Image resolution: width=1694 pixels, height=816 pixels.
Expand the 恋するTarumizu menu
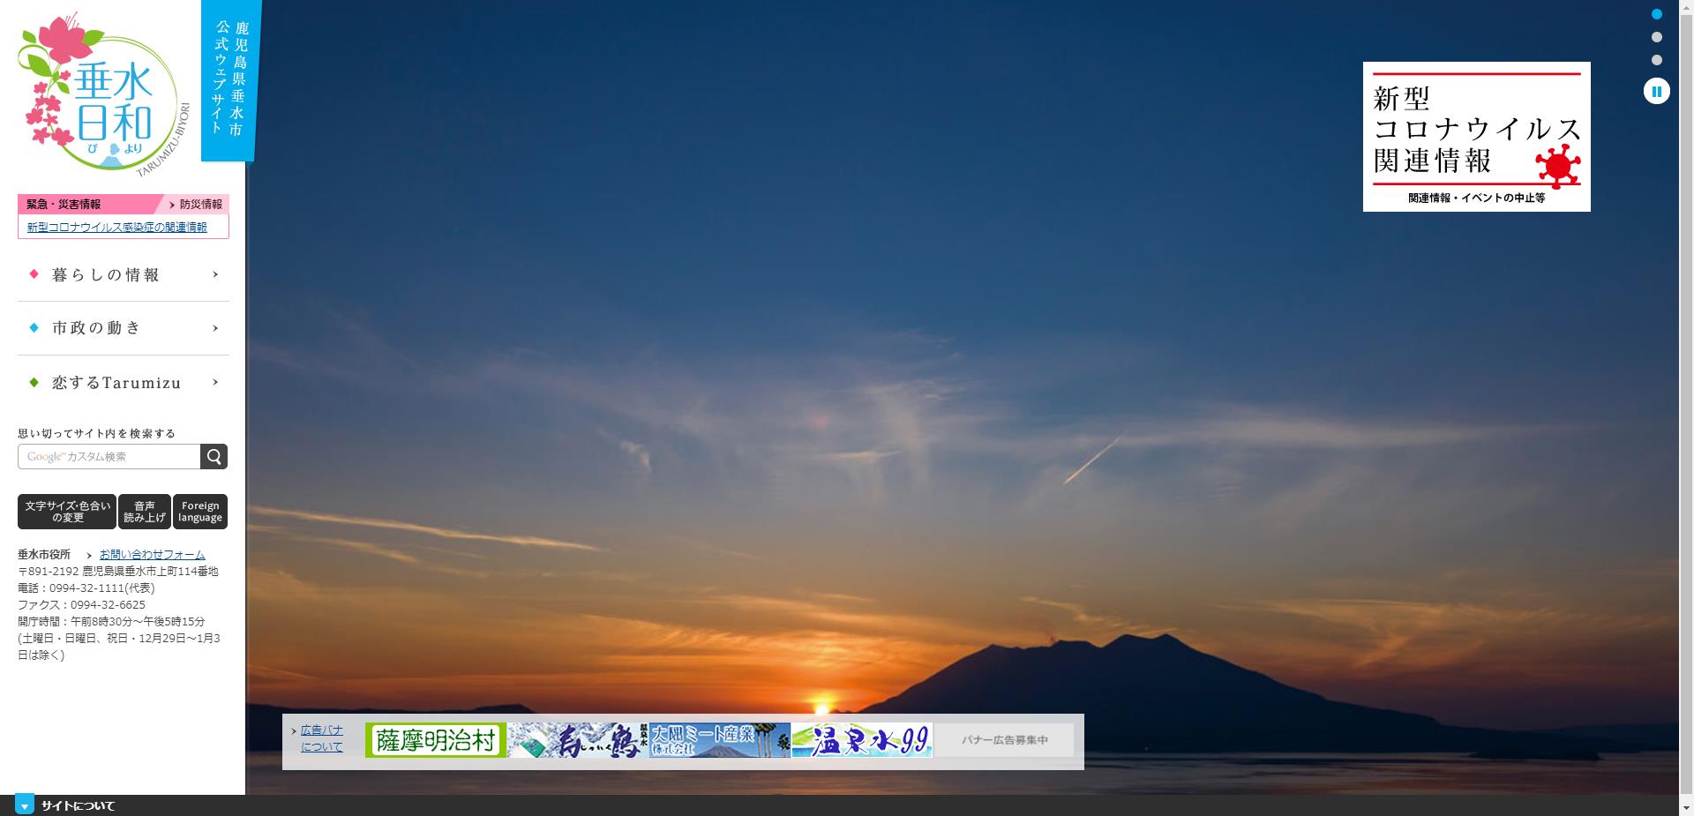(x=124, y=383)
